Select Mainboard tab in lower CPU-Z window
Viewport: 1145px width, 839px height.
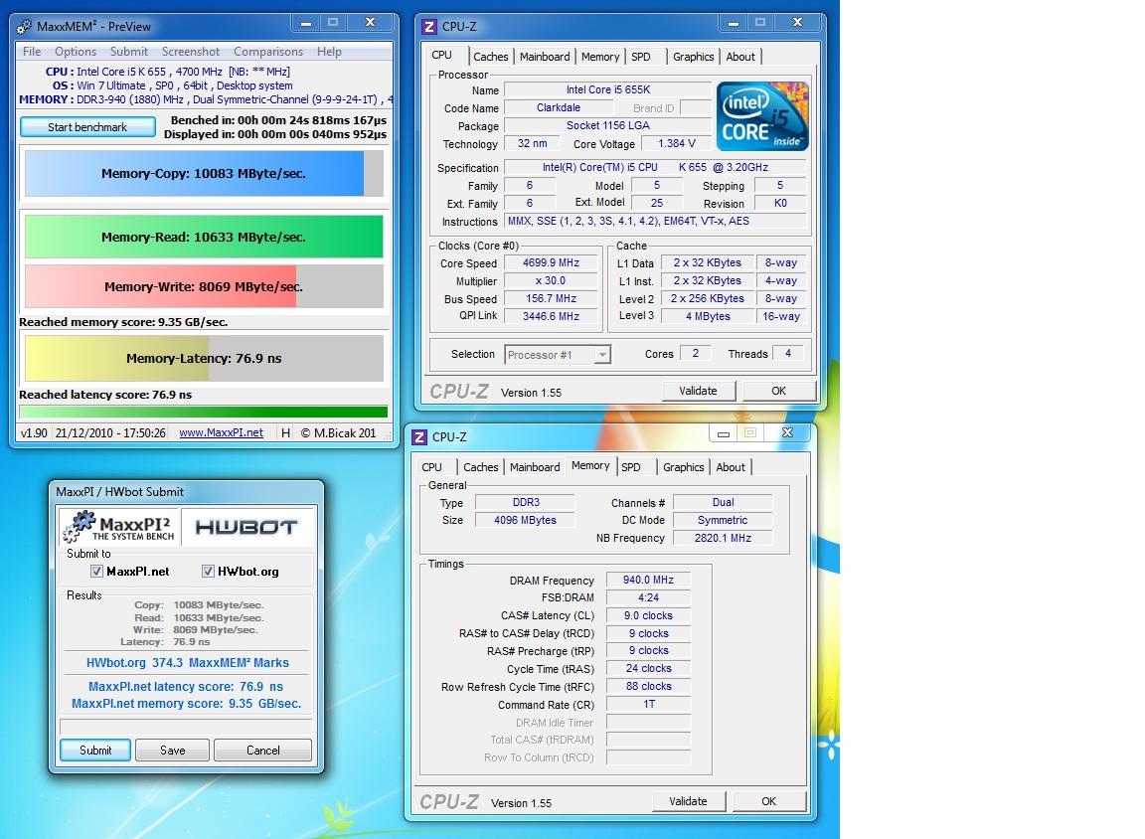(535, 466)
